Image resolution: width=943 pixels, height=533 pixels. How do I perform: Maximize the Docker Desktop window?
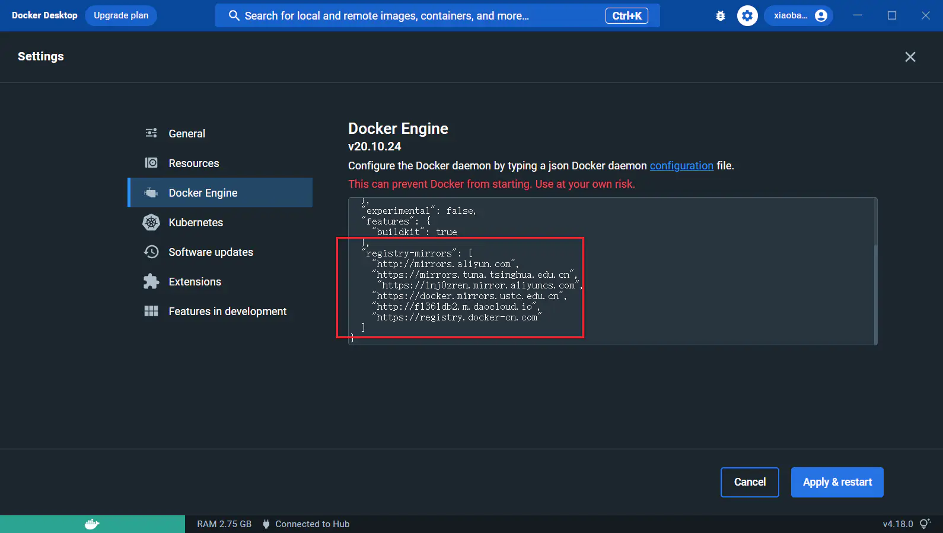point(892,15)
